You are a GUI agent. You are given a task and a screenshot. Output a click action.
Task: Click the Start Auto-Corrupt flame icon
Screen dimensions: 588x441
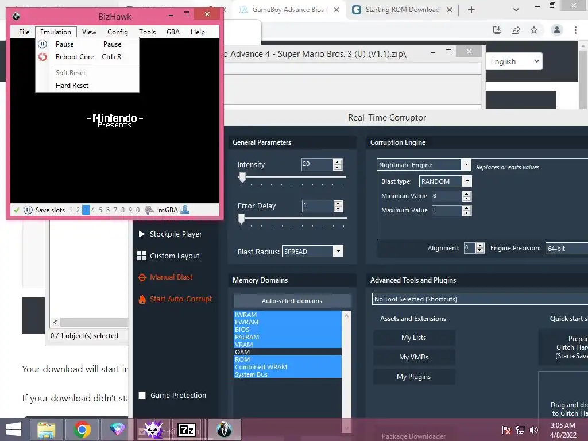pyautogui.click(x=142, y=299)
